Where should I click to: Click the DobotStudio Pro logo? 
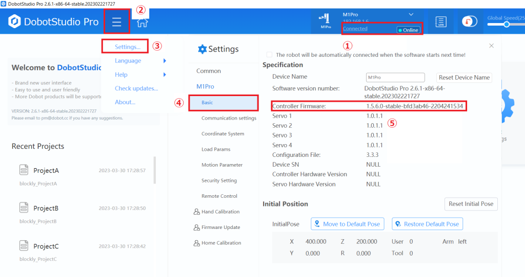click(x=53, y=21)
